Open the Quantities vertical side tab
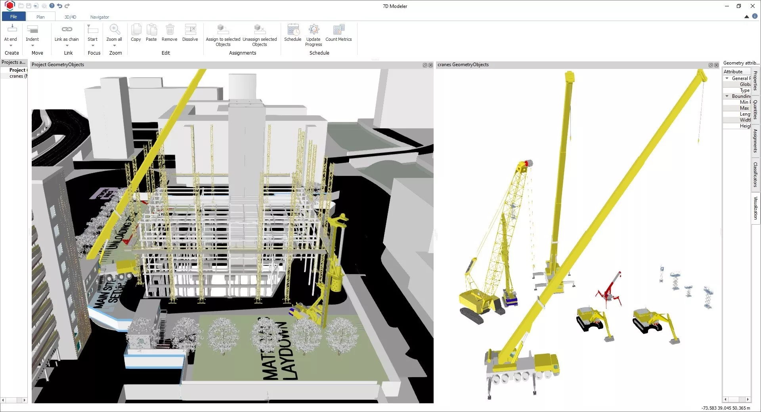 [x=755, y=110]
